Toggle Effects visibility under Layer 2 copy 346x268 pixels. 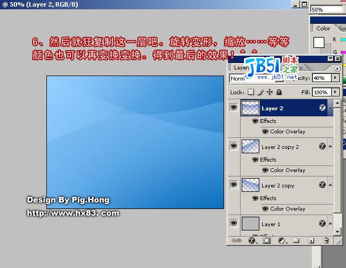point(255,198)
